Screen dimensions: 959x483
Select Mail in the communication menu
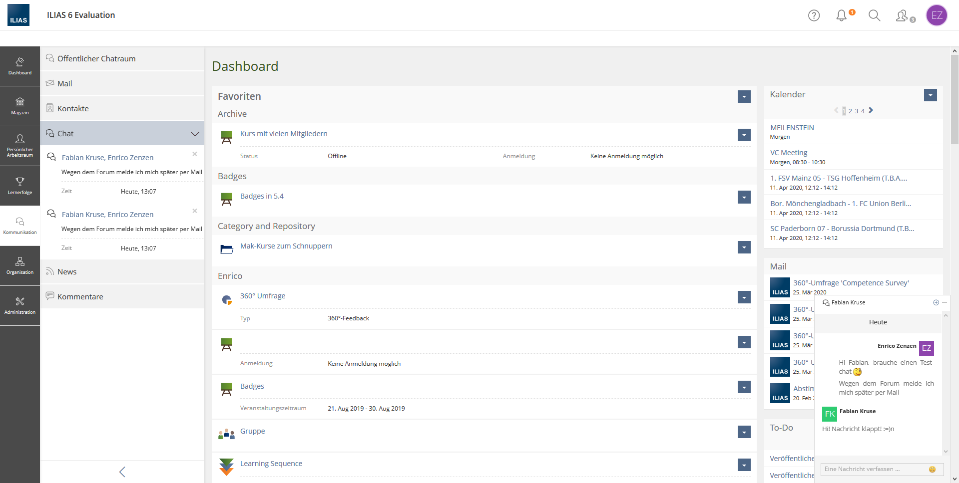click(x=64, y=84)
